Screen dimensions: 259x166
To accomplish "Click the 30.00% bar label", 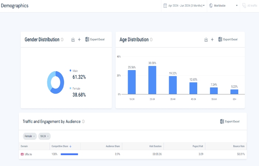I will point(152,63).
